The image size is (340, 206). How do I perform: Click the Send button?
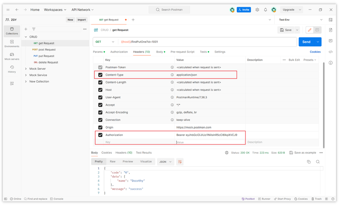[x=306, y=42]
